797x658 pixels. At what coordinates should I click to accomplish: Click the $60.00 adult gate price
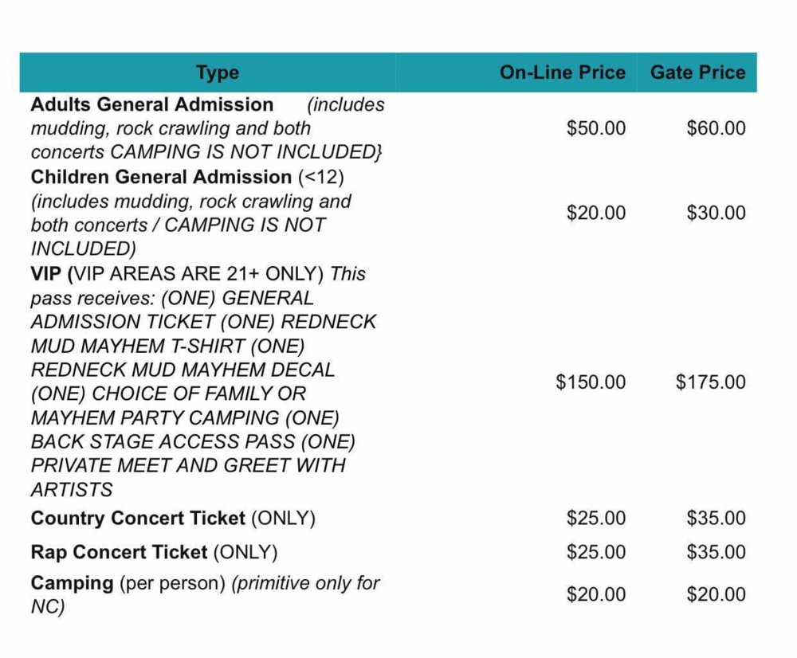717,128
